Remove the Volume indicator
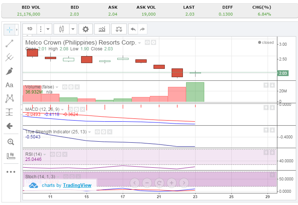This screenshot has width=298, height=205. 77,87
